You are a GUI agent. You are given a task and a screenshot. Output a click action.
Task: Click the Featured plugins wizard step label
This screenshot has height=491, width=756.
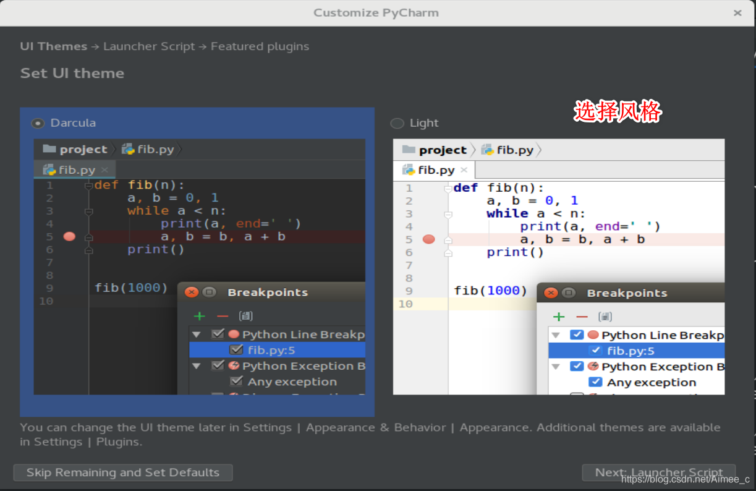click(x=260, y=46)
